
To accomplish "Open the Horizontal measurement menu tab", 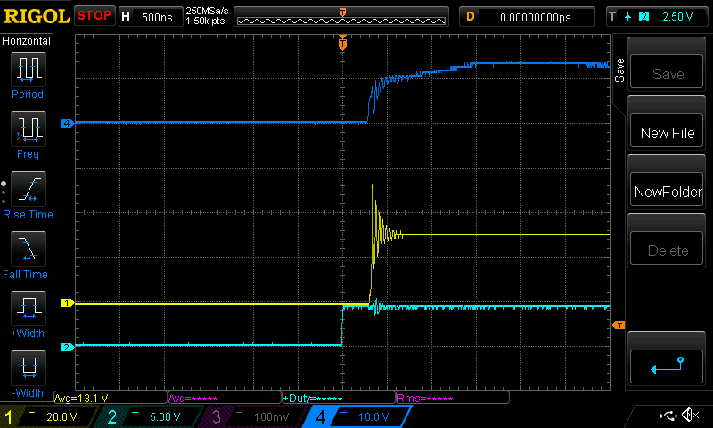I will point(27,41).
